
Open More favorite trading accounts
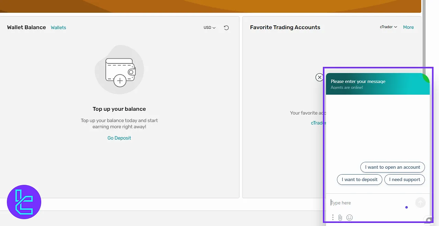click(x=408, y=27)
